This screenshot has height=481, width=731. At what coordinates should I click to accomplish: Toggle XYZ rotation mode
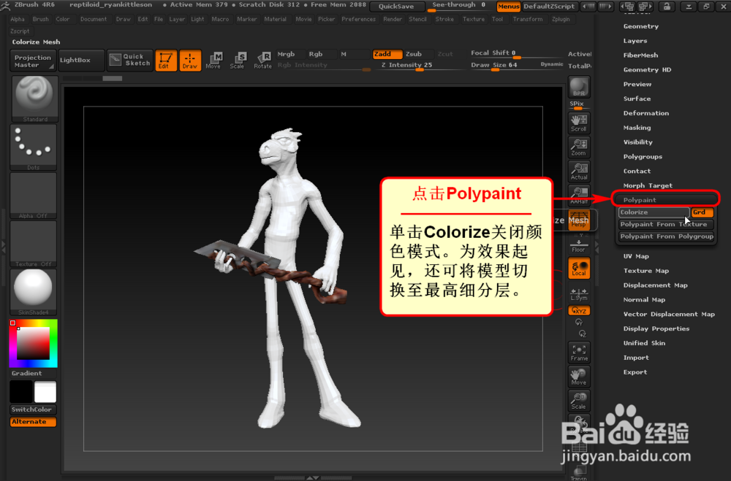click(x=579, y=310)
